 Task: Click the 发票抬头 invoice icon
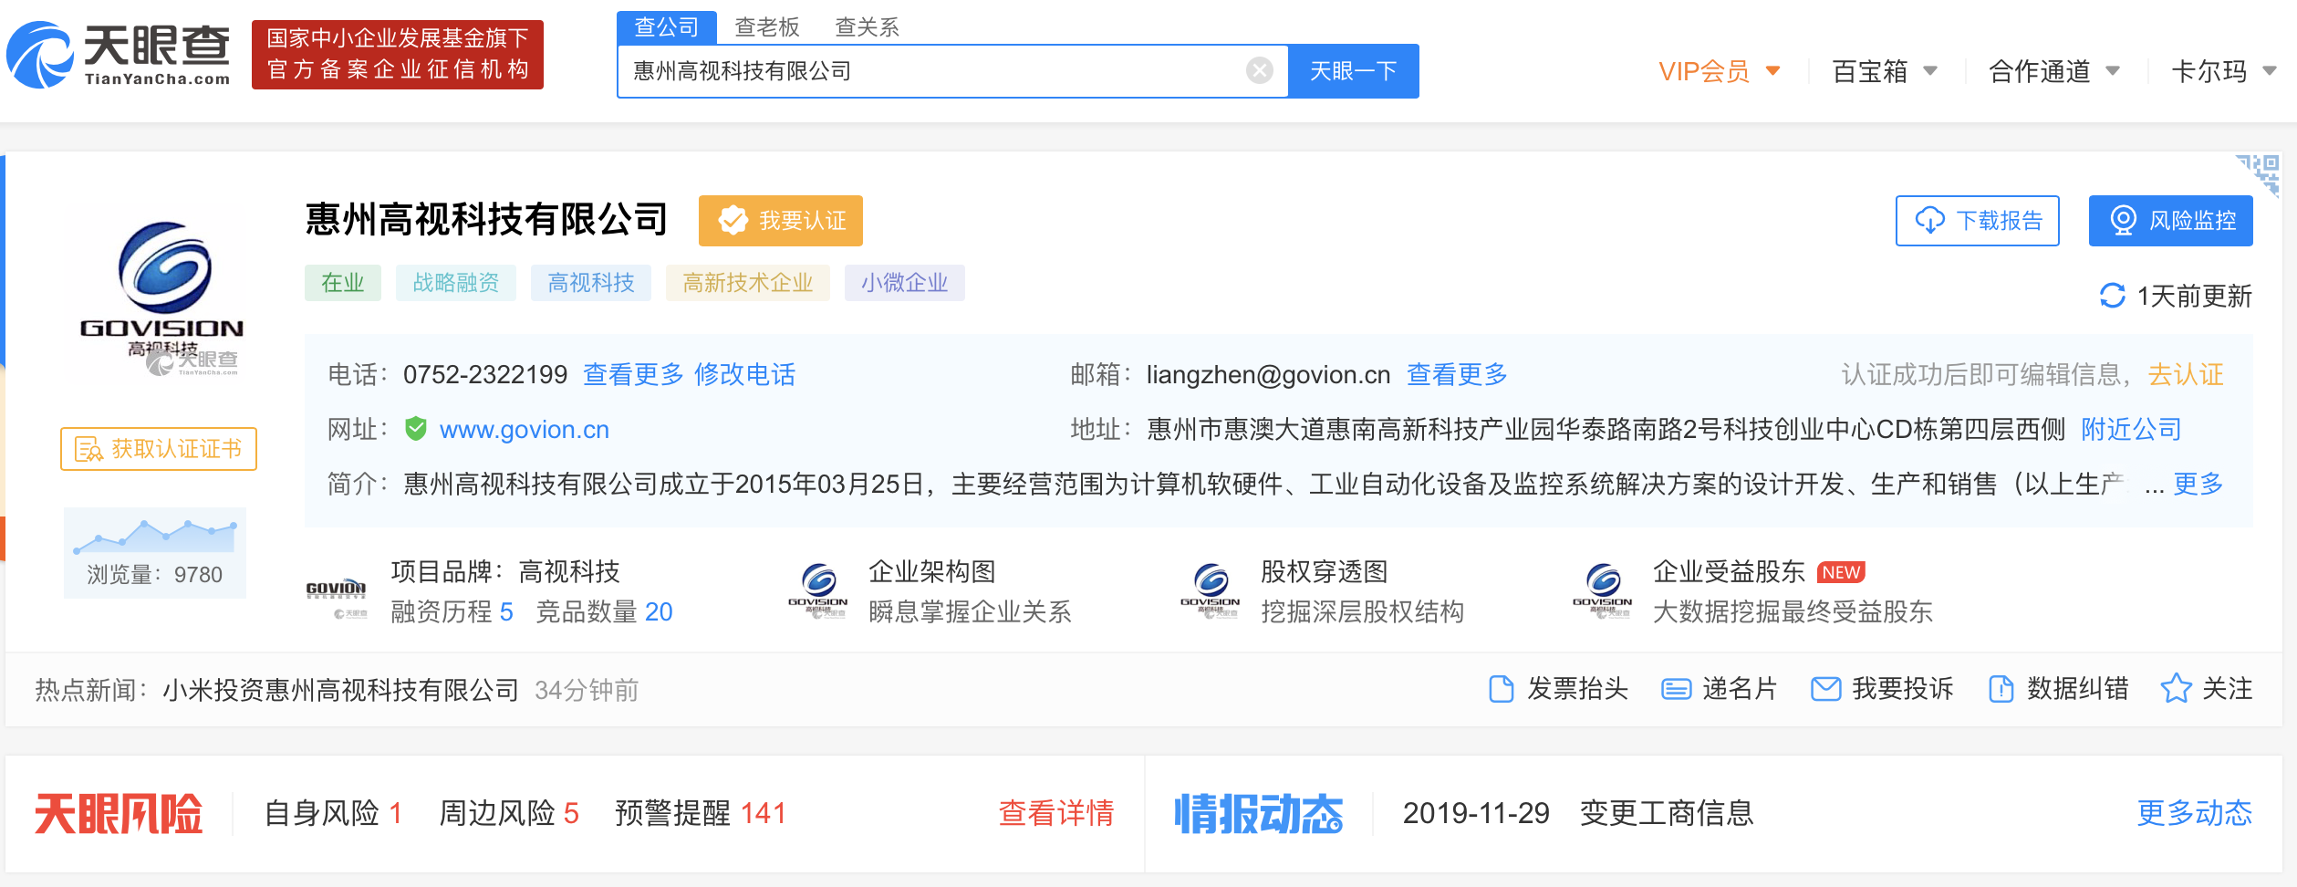pyautogui.click(x=1501, y=689)
